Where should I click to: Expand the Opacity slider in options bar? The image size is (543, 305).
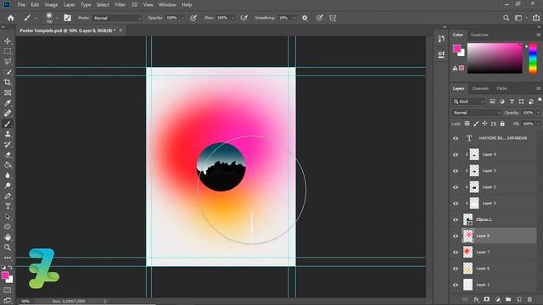182,18
